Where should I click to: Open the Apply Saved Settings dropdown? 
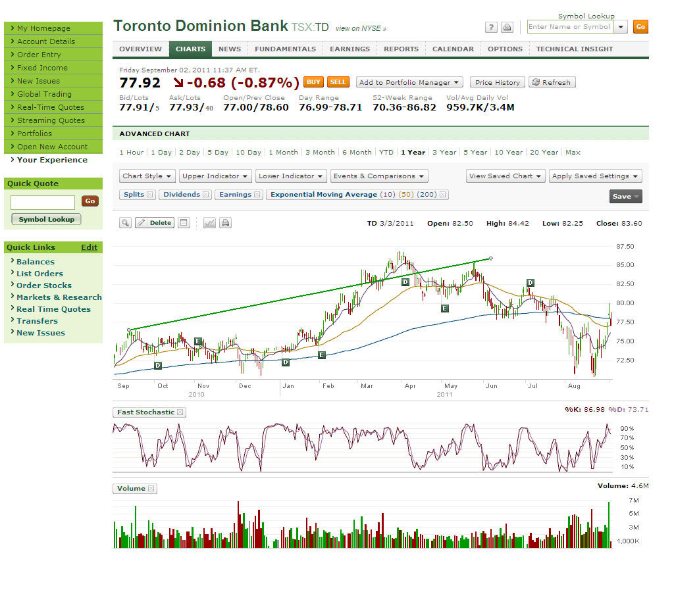(595, 176)
